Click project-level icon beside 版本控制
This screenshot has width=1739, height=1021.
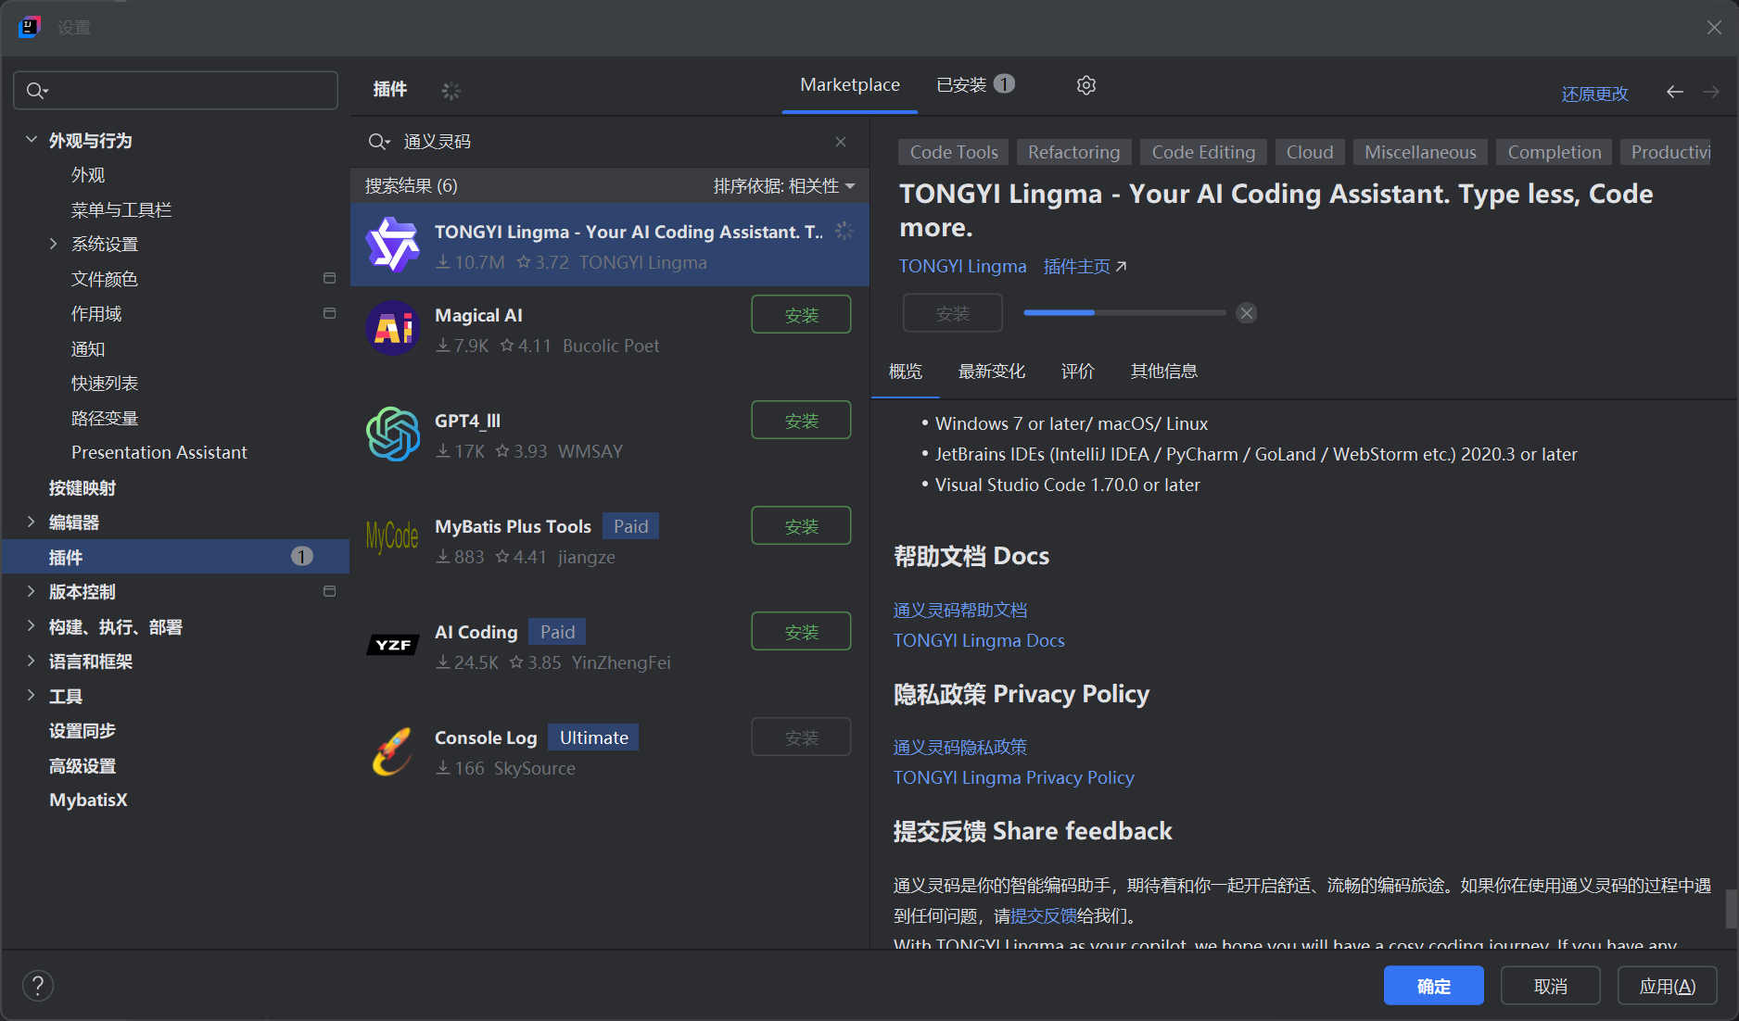(x=329, y=591)
